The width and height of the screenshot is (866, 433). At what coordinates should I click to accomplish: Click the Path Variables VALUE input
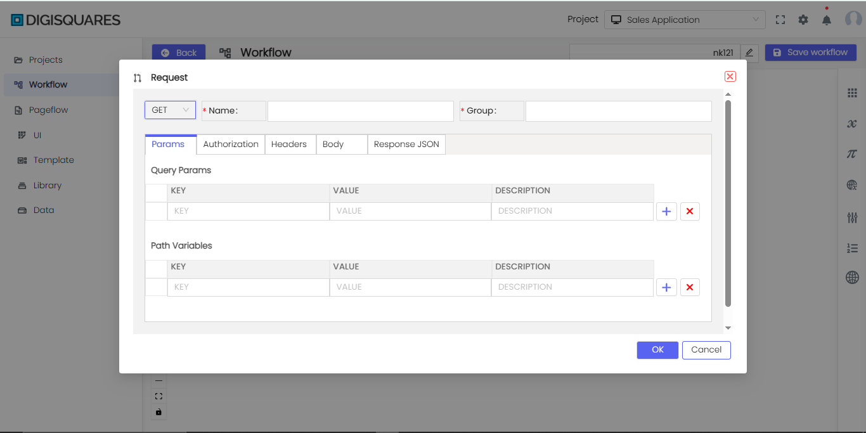(410, 287)
